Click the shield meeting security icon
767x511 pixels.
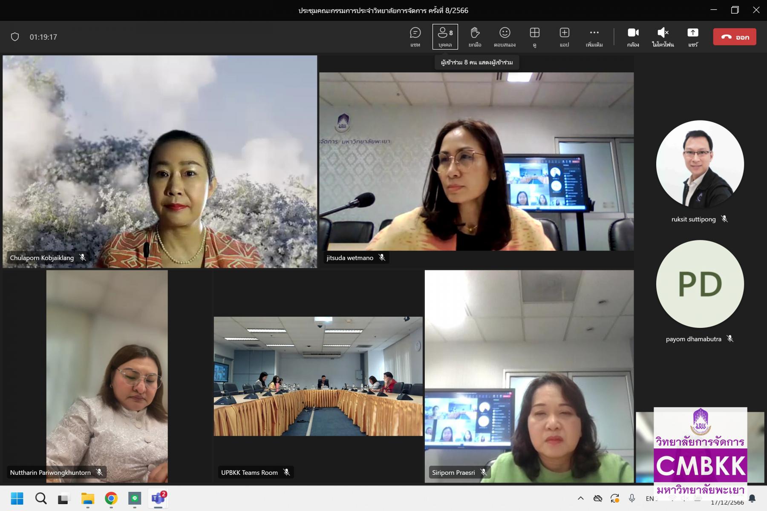[x=15, y=37]
